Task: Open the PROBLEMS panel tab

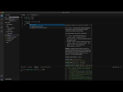Action: point(23,67)
